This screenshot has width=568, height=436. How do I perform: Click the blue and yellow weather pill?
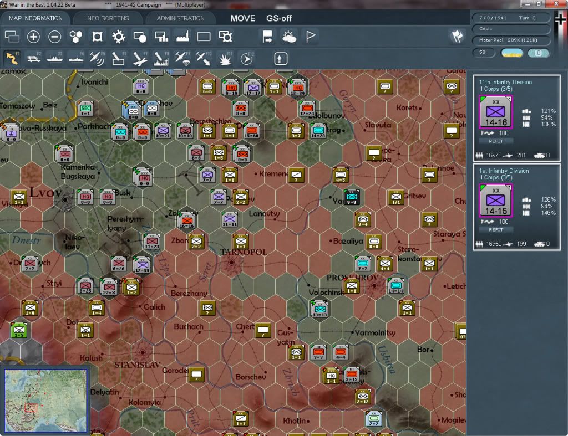pos(511,53)
